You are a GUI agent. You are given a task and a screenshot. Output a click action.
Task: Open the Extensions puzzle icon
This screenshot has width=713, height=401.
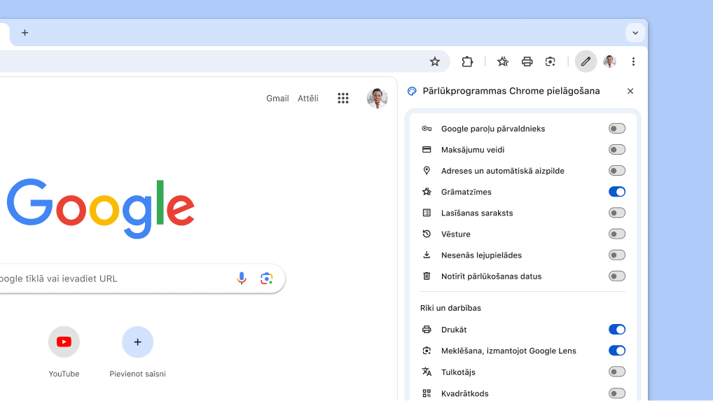[x=467, y=62]
